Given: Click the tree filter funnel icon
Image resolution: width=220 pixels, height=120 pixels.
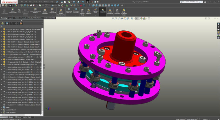Looking at the screenshot, I should point(2,26).
